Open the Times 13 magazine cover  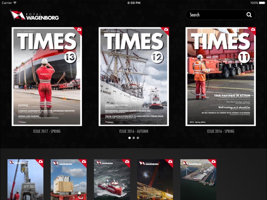[47, 77]
